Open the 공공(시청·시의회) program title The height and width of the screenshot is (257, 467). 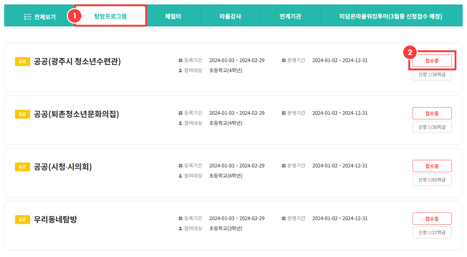coord(63,167)
